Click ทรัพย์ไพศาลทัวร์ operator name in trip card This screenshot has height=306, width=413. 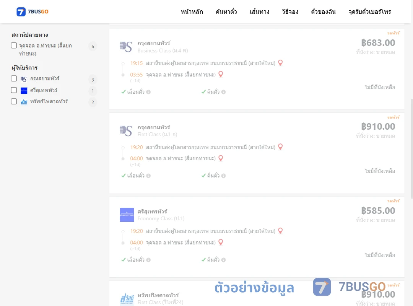click(x=158, y=295)
